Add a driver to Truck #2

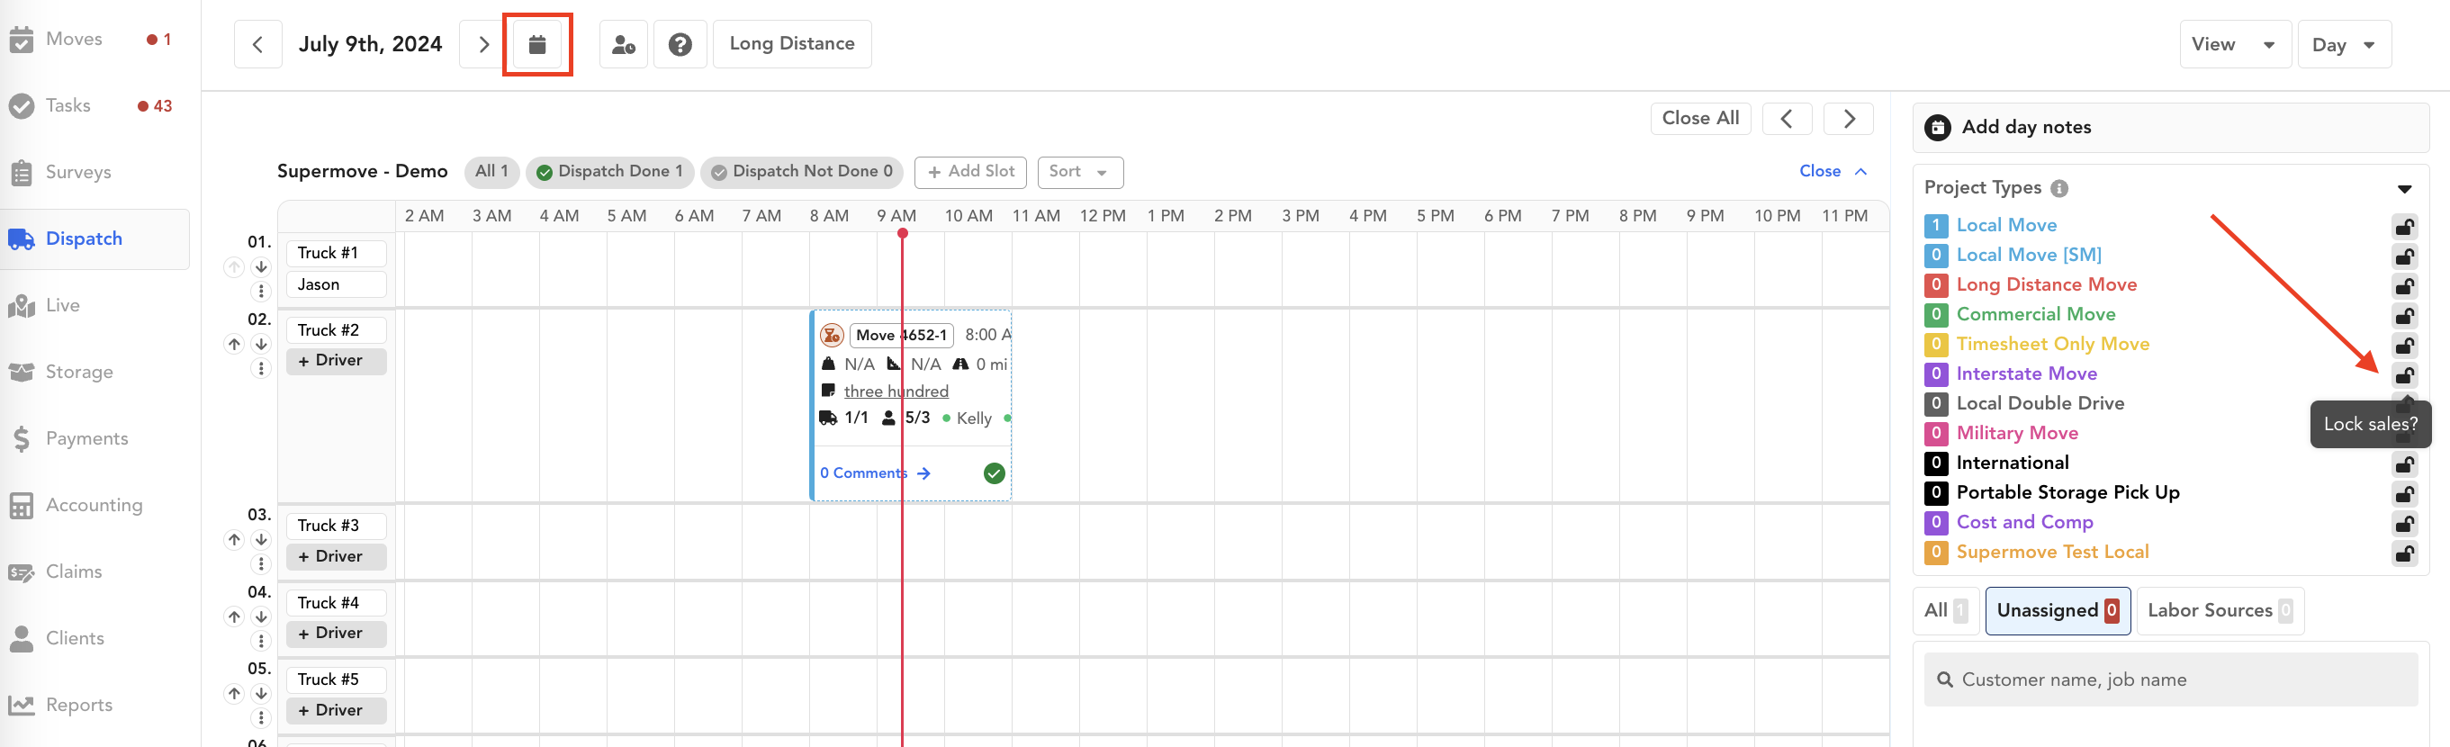click(336, 362)
